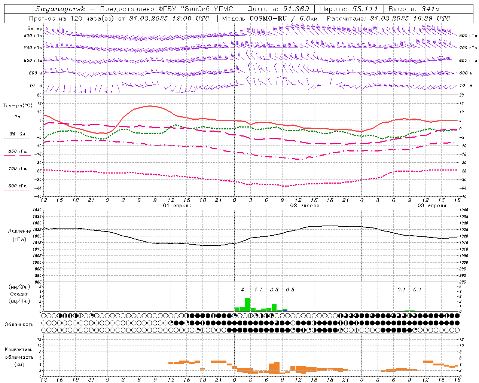Click the Ветер panel label
Image resolution: width=479 pixels, height=383 pixels.
coord(34,28)
